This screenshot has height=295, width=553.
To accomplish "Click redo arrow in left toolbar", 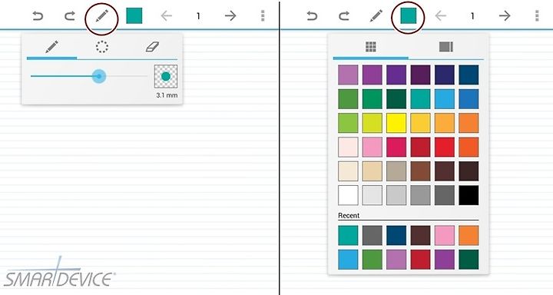I will pos(70,16).
